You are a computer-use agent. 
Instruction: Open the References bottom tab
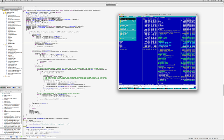[x=33, y=137]
